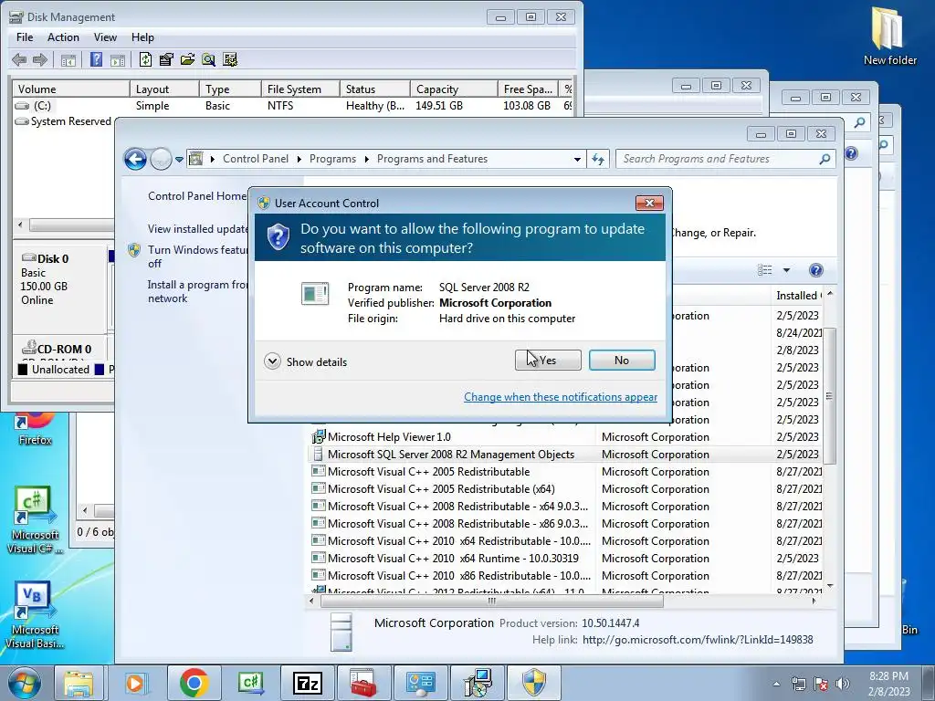Click the Open folder icon in Disk Management toolbar
Viewport: 935px width, 701px height.
[x=187, y=59]
